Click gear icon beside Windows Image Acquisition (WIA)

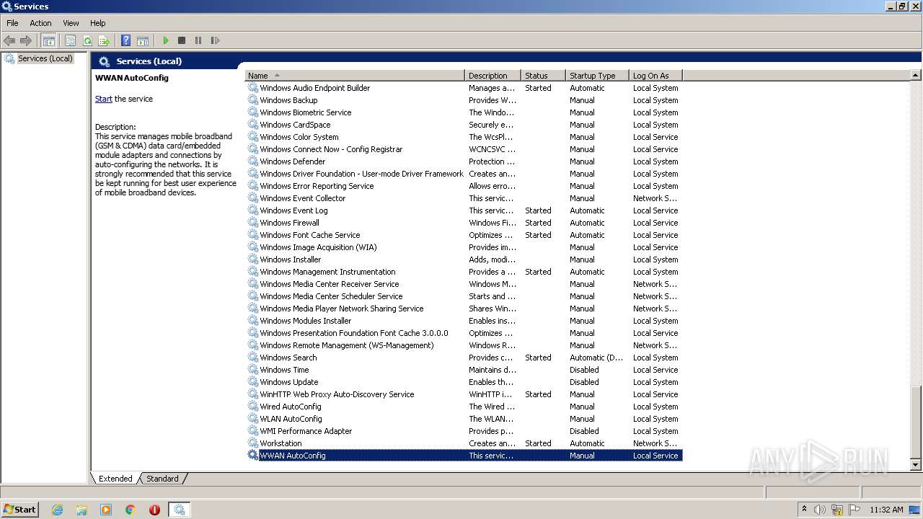[x=253, y=247]
